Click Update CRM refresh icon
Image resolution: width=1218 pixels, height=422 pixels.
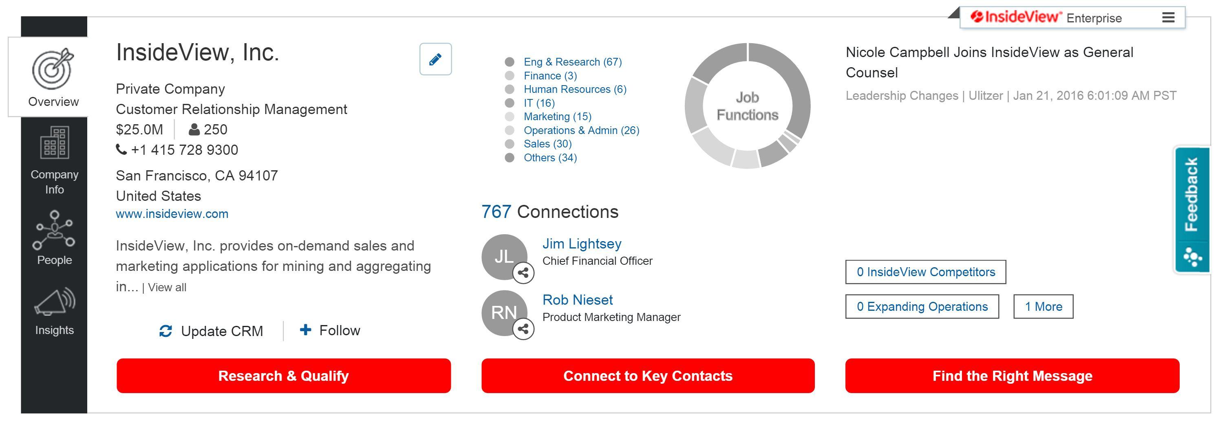165,331
